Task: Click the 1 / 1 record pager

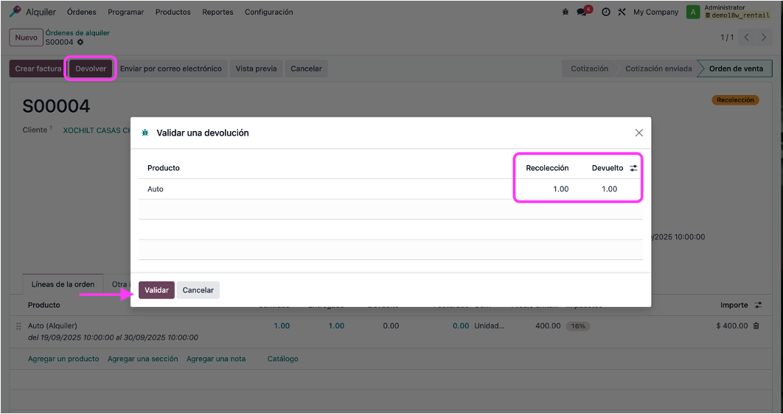Action: 727,38
